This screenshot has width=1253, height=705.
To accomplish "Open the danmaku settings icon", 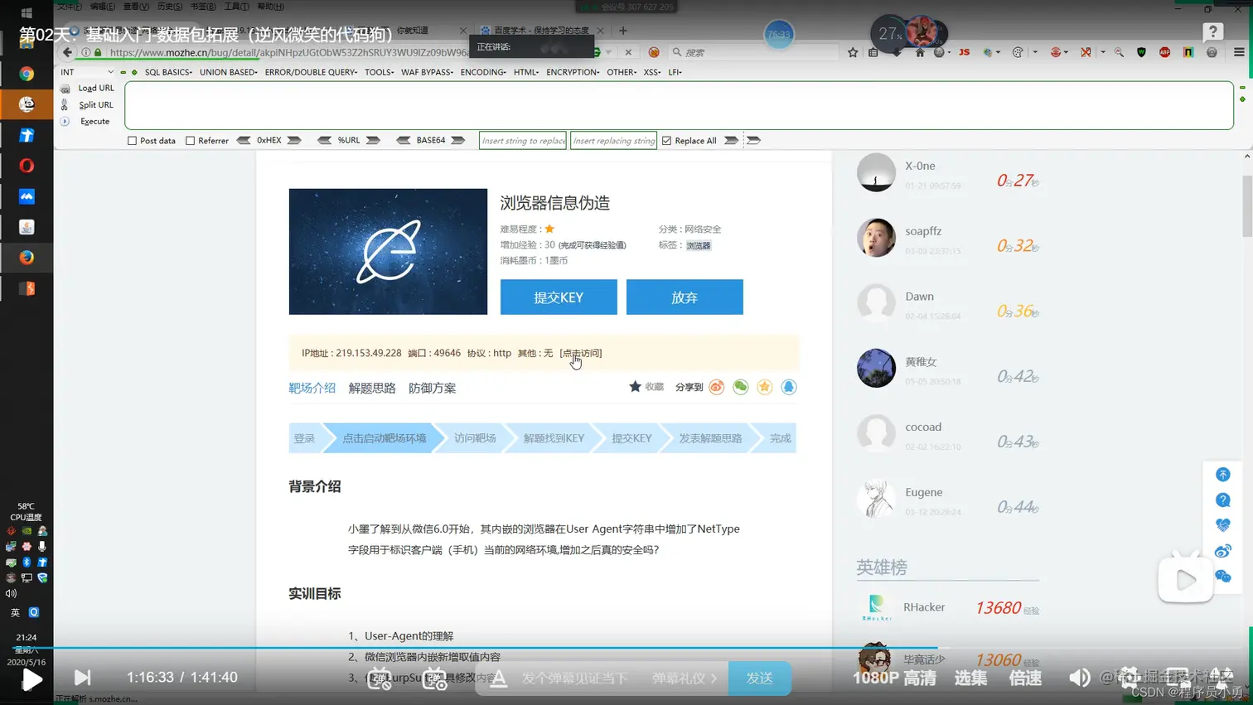I will click(434, 678).
